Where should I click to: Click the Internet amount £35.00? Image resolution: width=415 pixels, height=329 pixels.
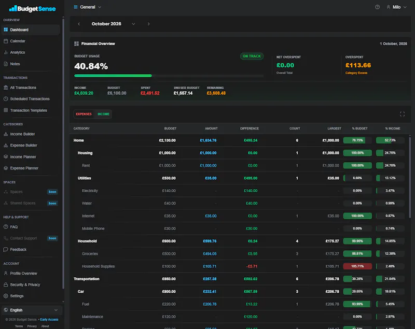(211, 216)
